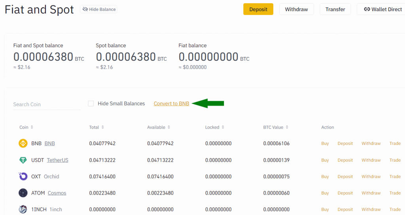
Task: Open Wallet Direct with link icon
Action: (x=382, y=9)
